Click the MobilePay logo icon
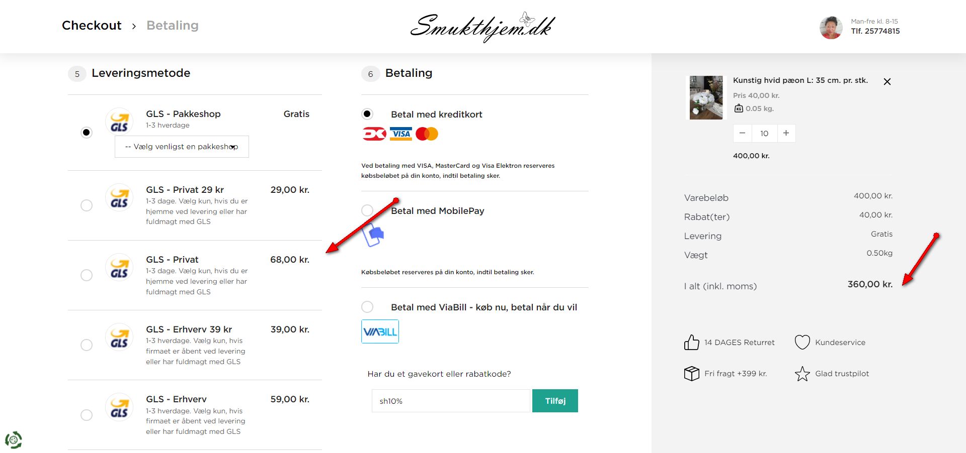The image size is (966, 453). pyautogui.click(x=373, y=235)
